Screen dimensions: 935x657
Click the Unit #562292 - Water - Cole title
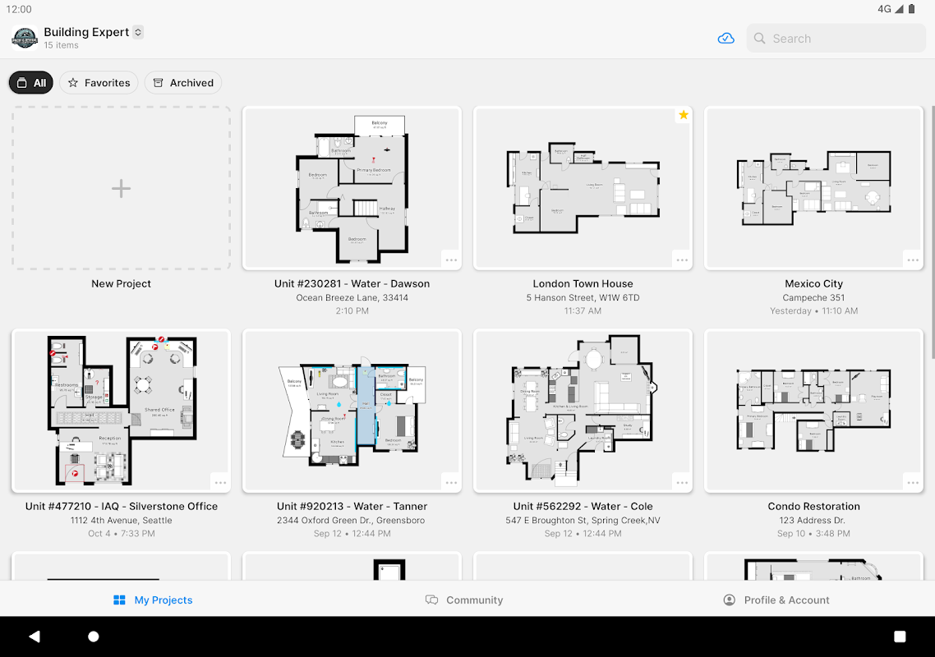(583, 506)
